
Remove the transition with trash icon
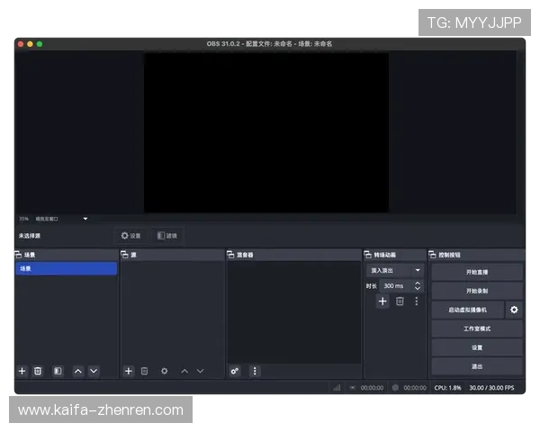point(400,301)
